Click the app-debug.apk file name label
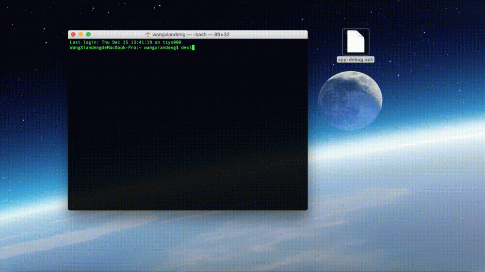This screenshot has width=485, height=272. 356,60
